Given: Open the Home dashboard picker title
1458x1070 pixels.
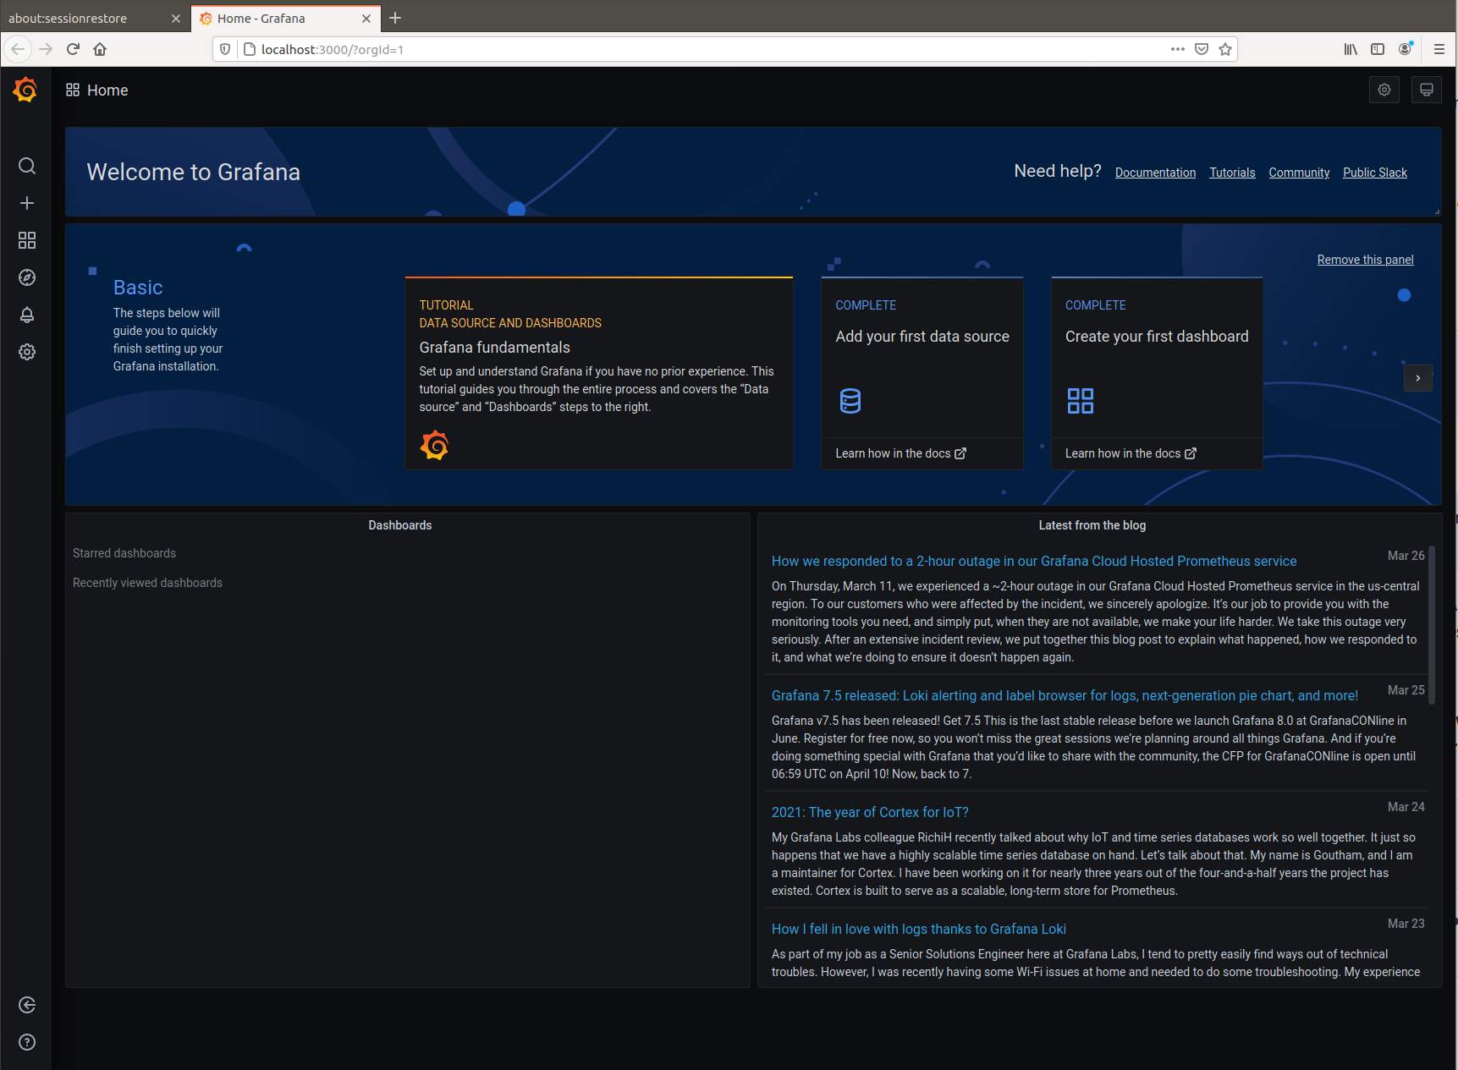Looking at the screenshot, I should tap(107, 90).
